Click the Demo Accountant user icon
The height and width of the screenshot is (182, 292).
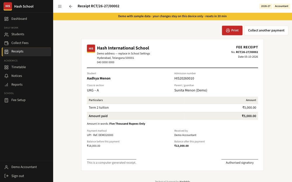6,167
